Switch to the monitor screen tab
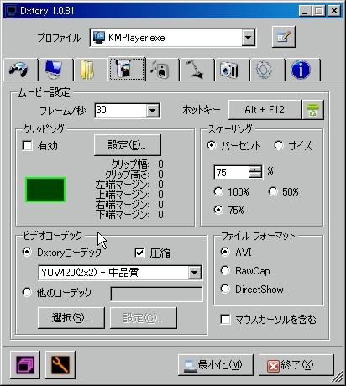 click(x=55, y=70)
